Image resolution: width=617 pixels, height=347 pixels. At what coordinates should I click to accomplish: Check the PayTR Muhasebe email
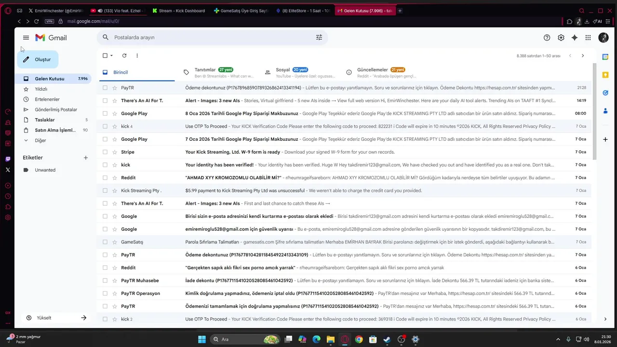pyautogui.click(x=105, y=280)
